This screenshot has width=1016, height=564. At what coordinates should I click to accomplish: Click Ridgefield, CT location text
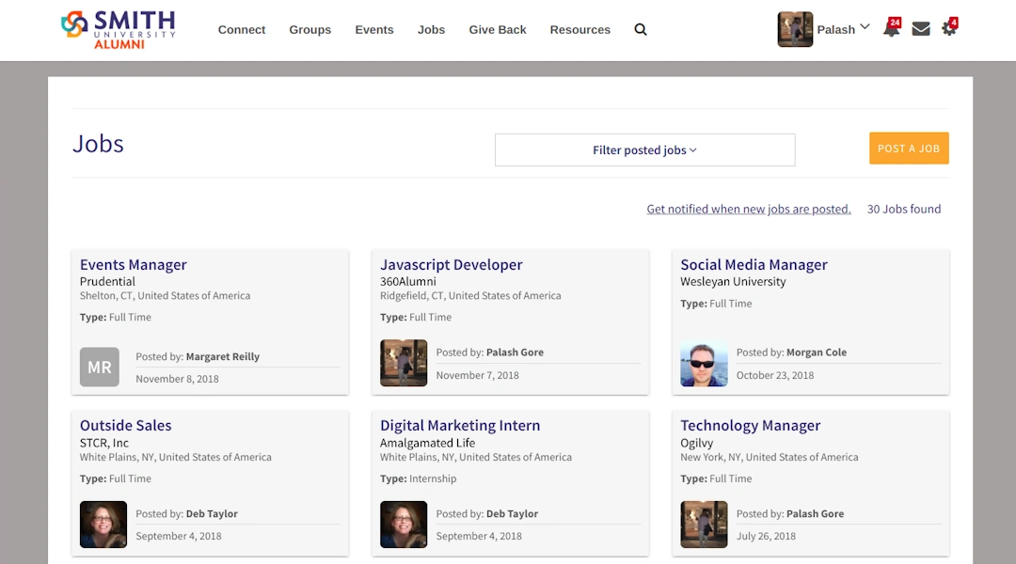pyautogui.click(x=470, y=296)
